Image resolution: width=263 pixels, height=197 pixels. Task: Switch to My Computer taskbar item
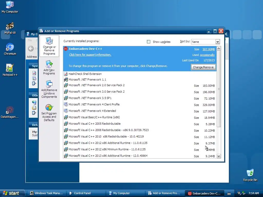[x=125, y=193]
